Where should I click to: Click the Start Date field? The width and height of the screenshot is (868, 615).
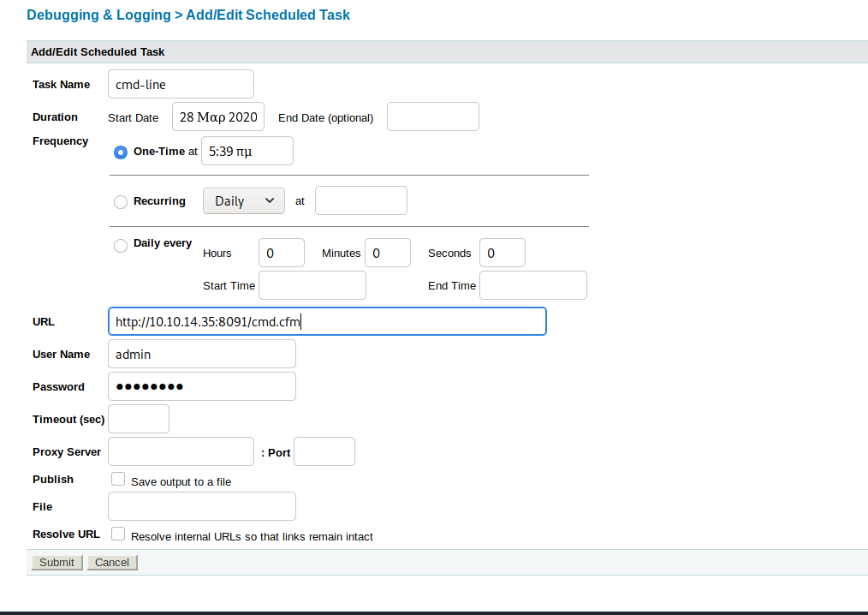coord(218,117)
